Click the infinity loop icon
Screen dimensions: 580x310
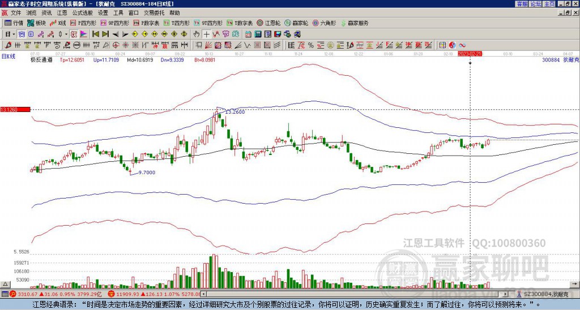click(462, 45)
